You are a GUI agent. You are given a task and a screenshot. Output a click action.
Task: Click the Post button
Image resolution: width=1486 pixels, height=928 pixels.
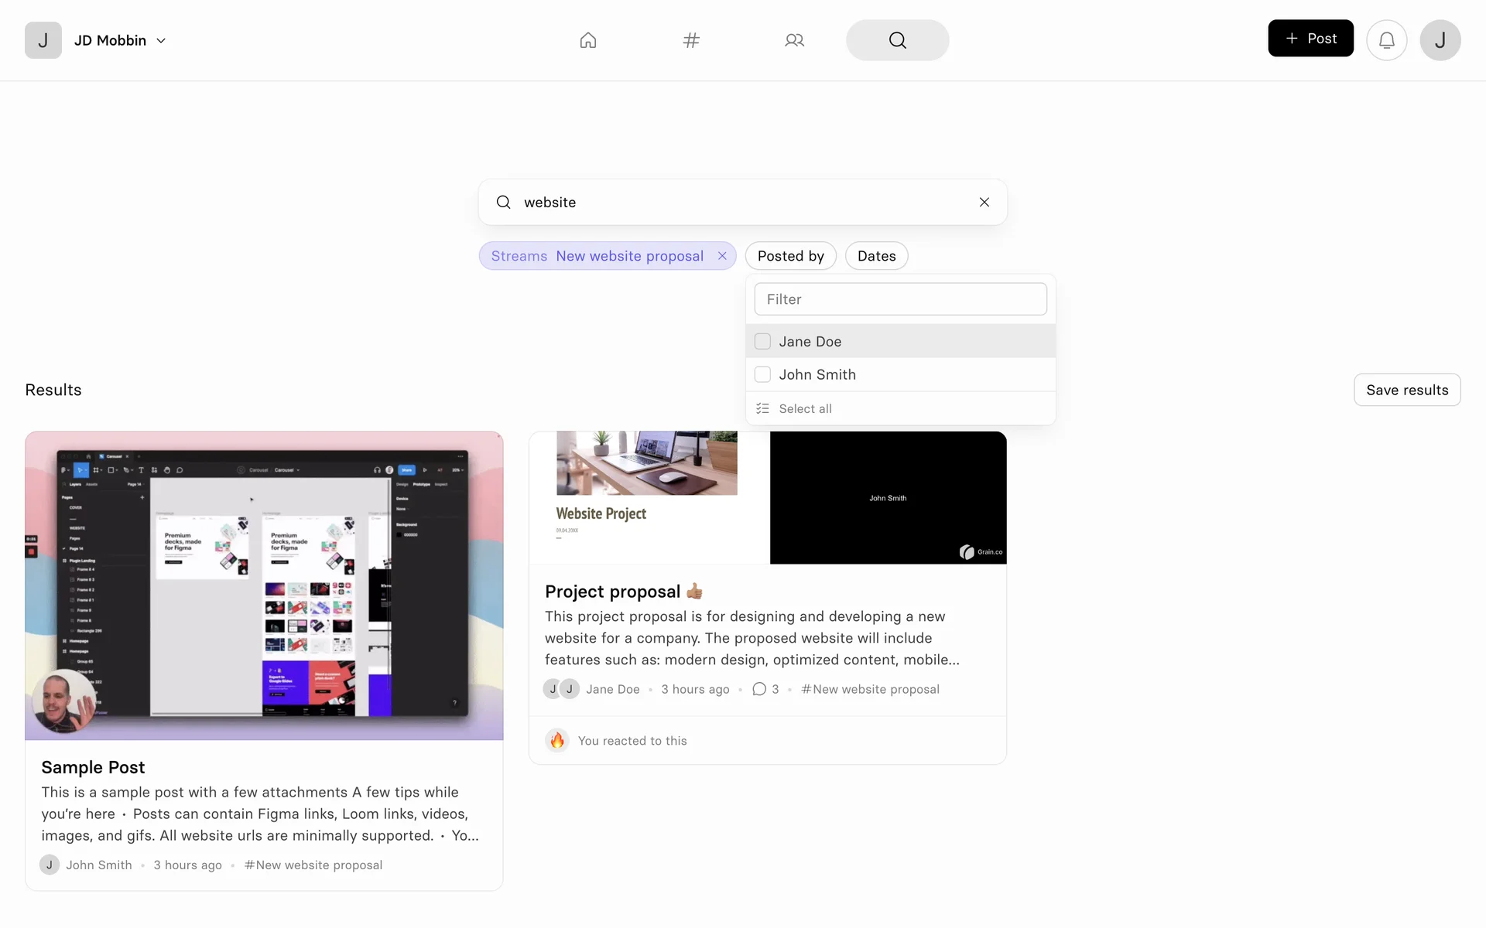[x=1310, y=39]
